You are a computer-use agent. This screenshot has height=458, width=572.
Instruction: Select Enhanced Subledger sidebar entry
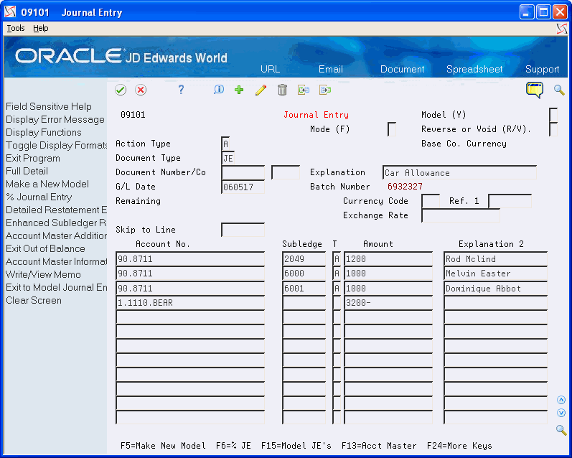56,223
